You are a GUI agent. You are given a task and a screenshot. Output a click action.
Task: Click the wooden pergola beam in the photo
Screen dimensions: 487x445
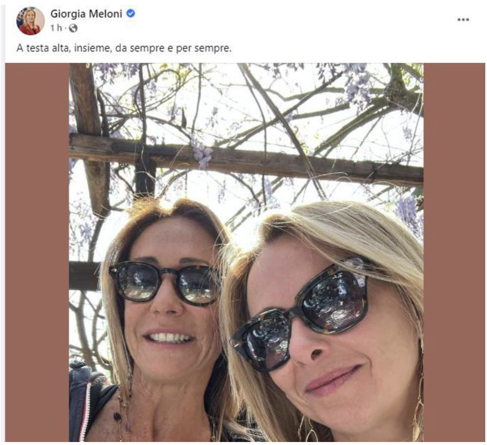(246, 160)
